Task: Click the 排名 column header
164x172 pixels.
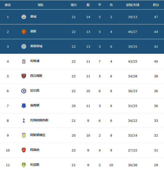Action: 8,5
